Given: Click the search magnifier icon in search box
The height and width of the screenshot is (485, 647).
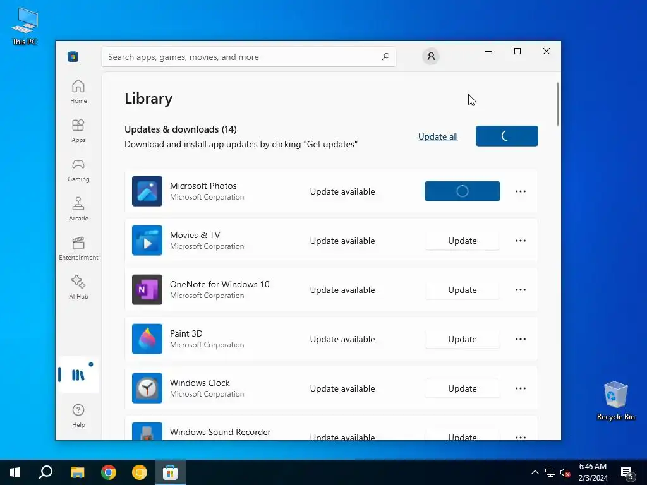Looking at the screenshot, I should (x=385, y=57).
